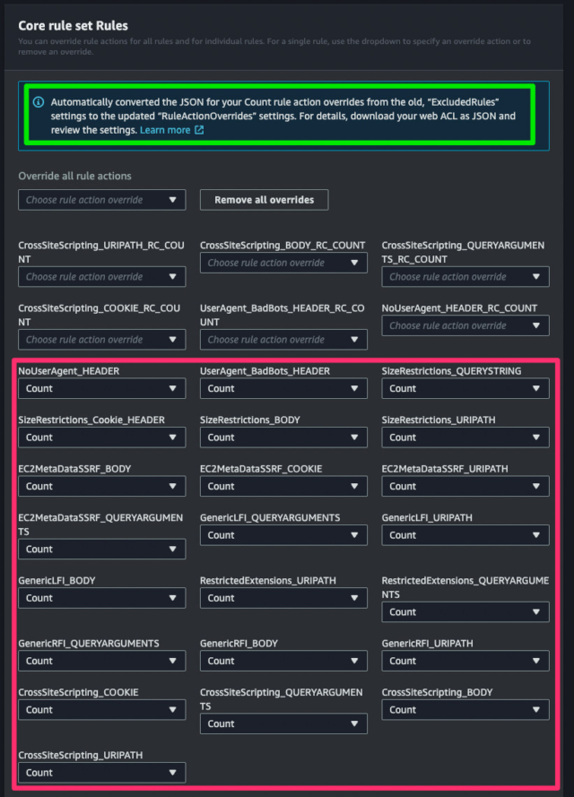Screen dimensions: 574x797
Task: Click the arrow on the GenericLFI_BODY dropdown
Action: (174, 598)
